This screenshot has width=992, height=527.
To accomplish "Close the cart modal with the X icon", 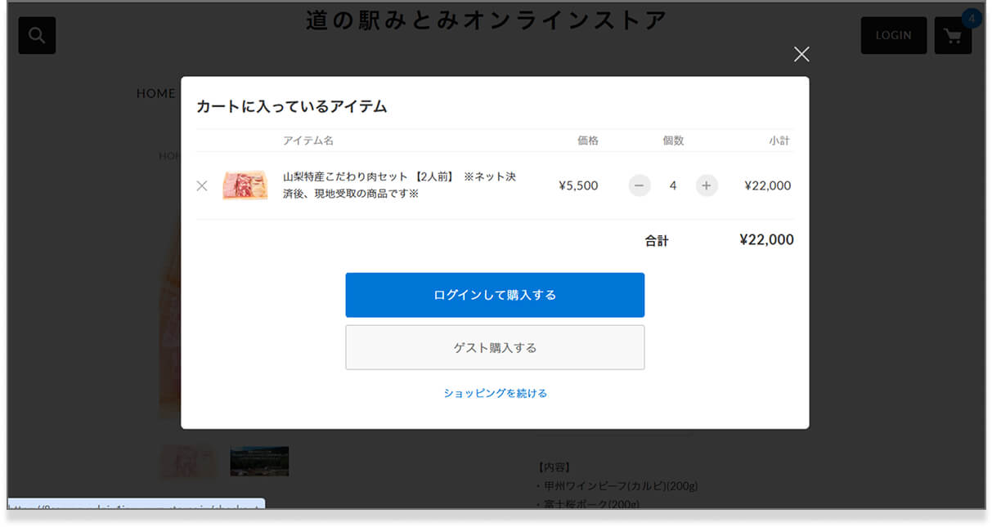I will [x=801, y=54].
